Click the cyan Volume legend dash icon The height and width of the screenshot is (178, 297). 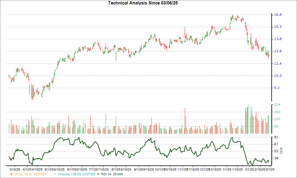coord(56,175)
